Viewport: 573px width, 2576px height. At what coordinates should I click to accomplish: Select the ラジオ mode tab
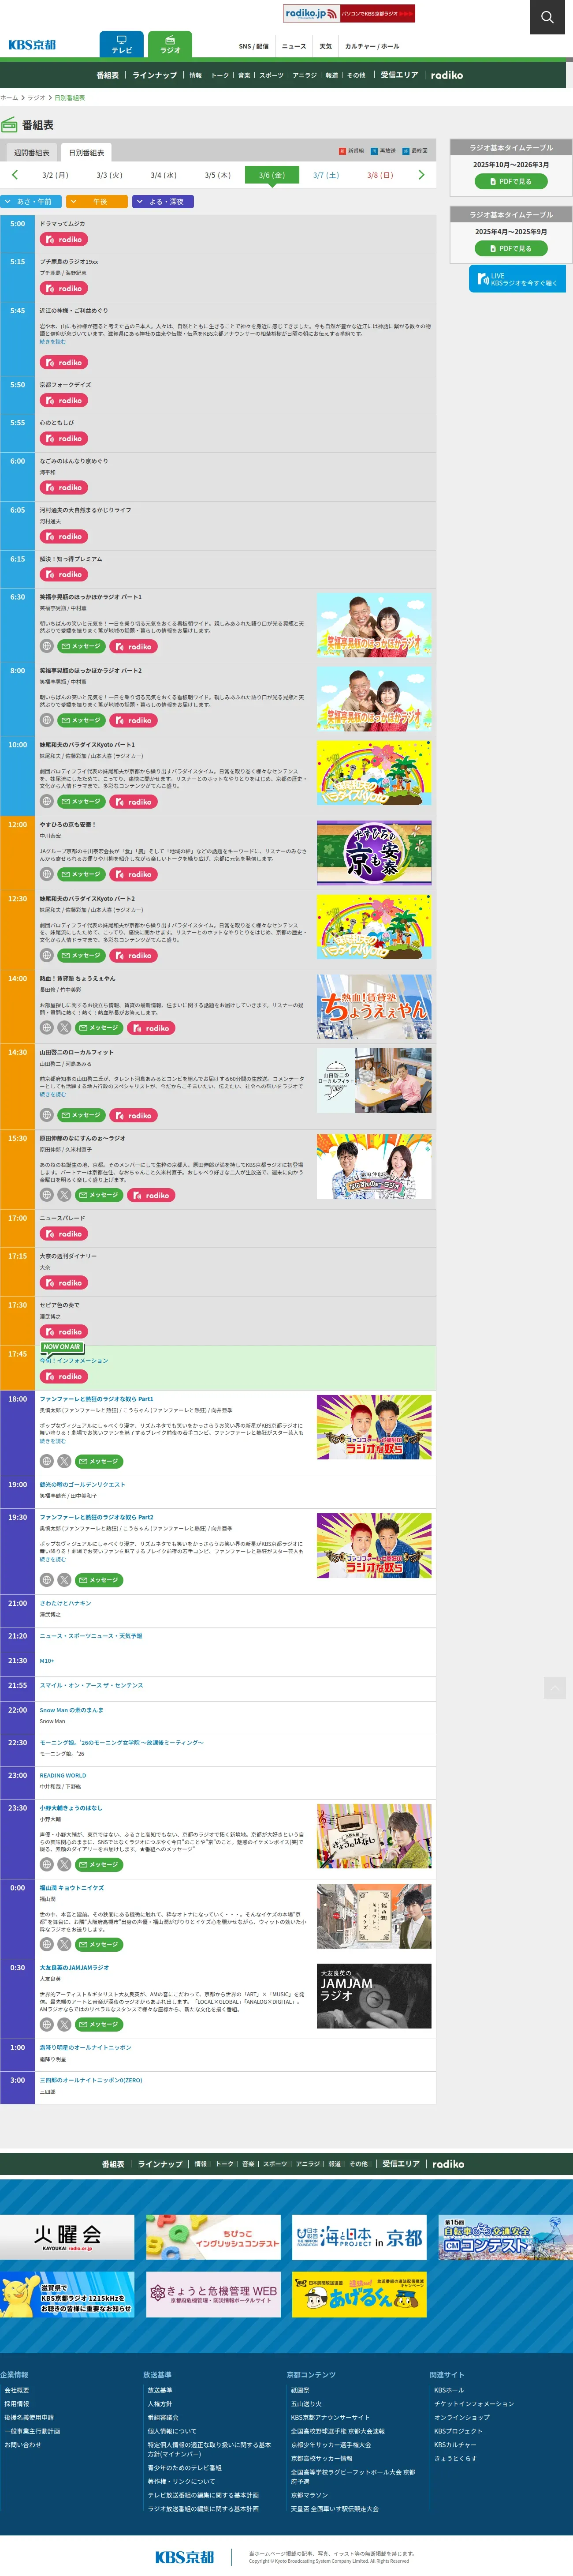coord(170,44)
